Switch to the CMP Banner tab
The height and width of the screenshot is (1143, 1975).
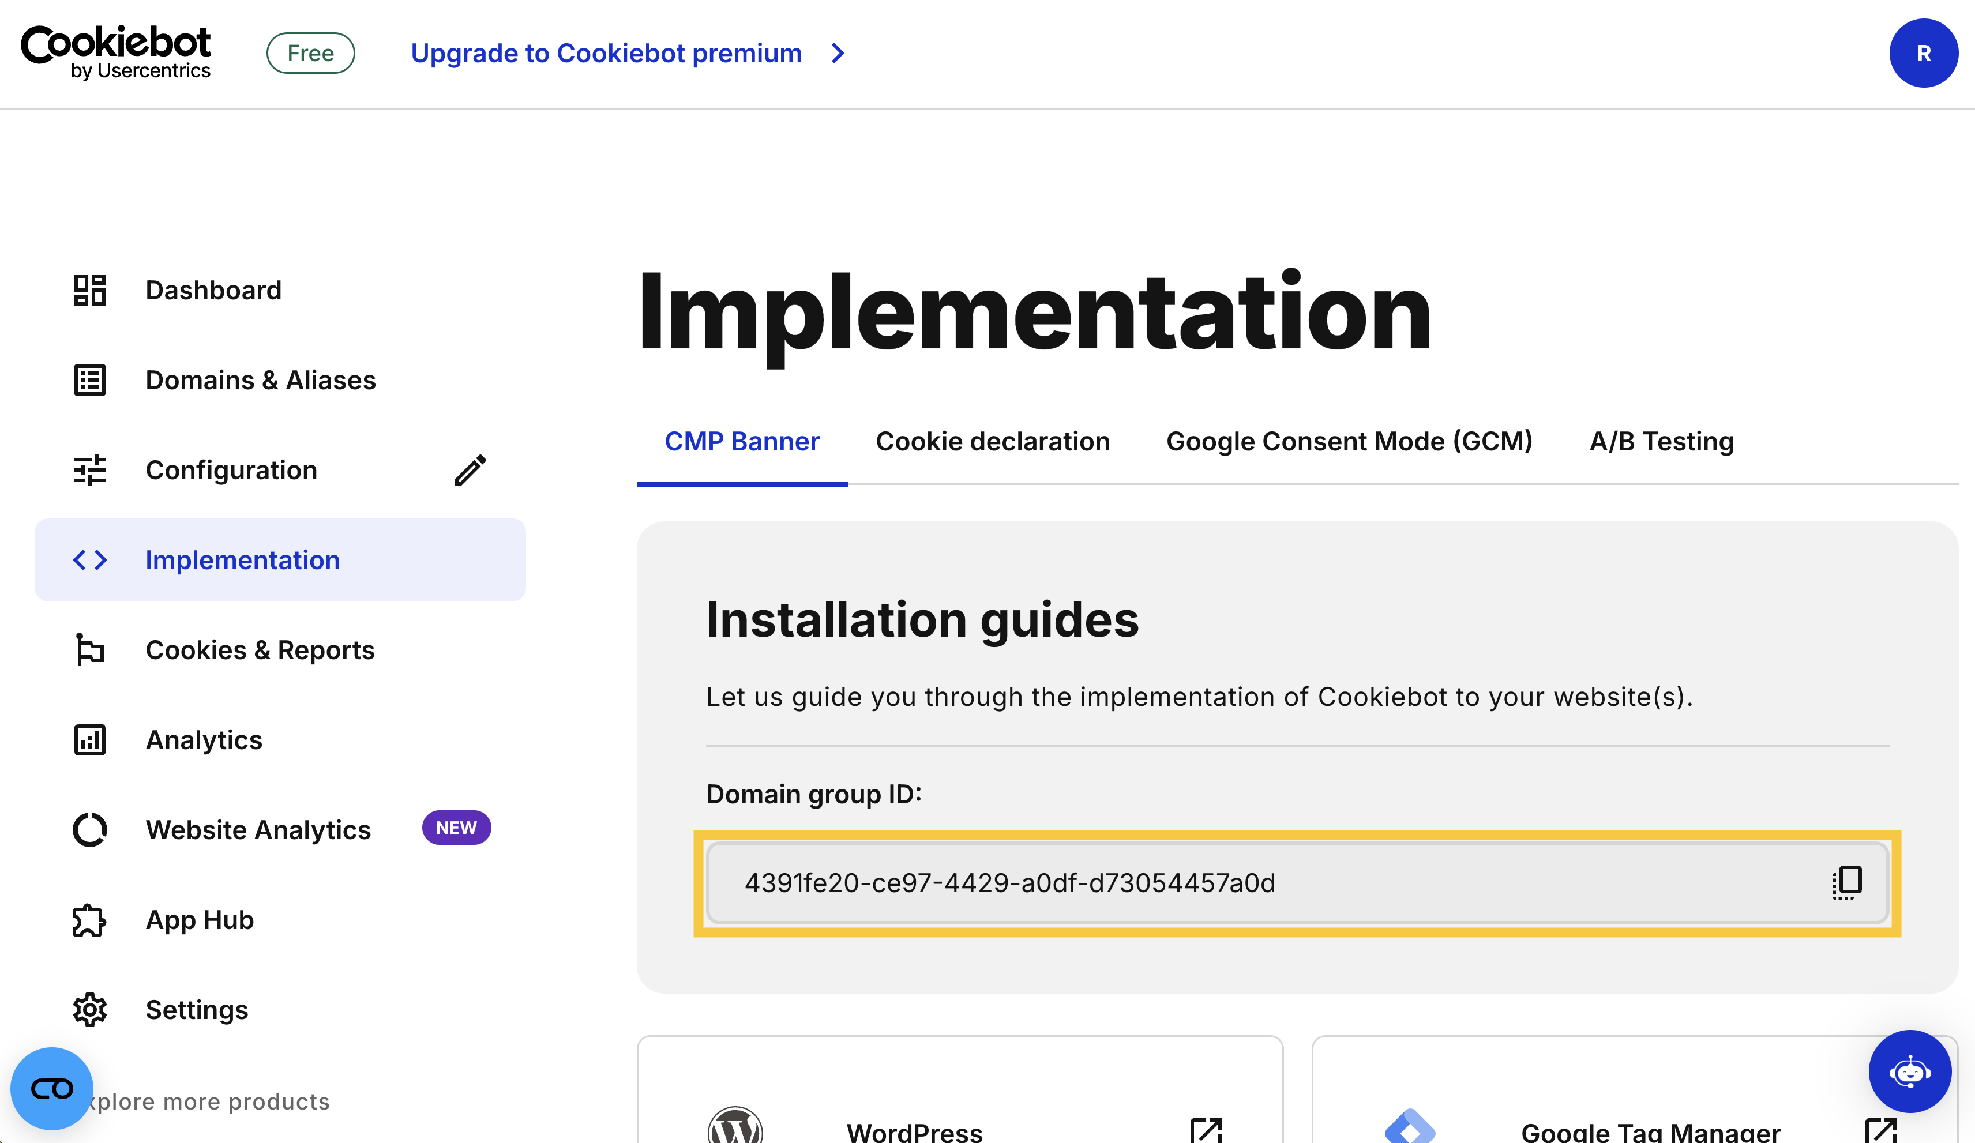(x=741, y=441)
